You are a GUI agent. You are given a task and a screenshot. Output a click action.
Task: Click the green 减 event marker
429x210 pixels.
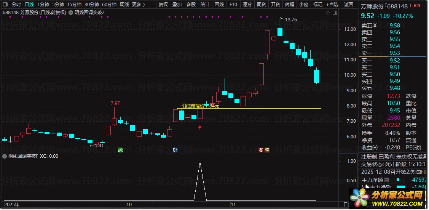pos(120,150)
